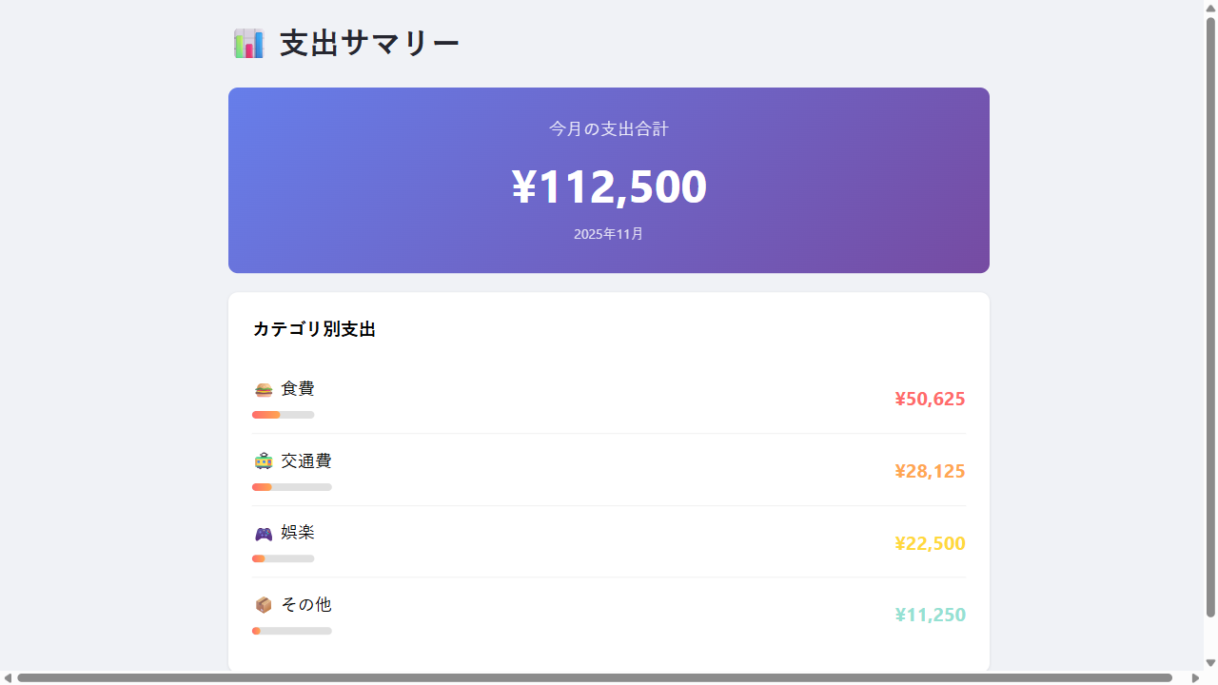Click the ¥50,625 amount for 食費
The image size is (1218, 685).
click(x=930, y=399)
